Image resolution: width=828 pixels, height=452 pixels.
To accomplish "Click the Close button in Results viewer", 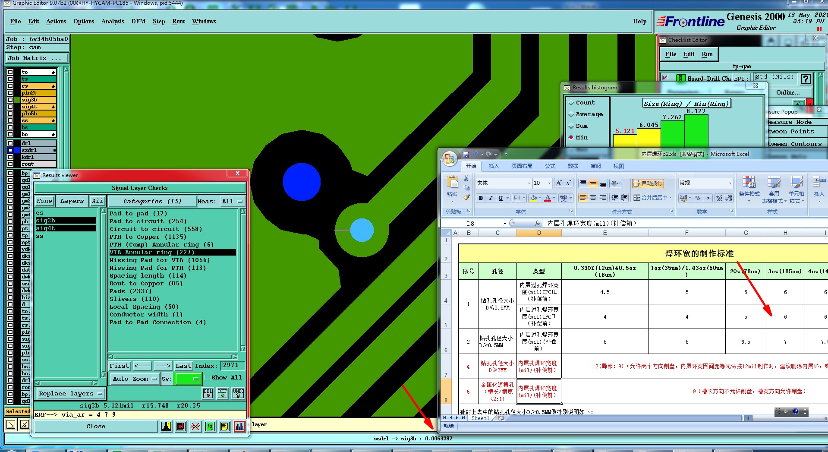I will tap(96, 427).
